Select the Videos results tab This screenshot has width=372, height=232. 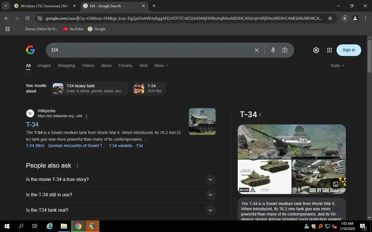pyautogui.click(x=88, y=66)
